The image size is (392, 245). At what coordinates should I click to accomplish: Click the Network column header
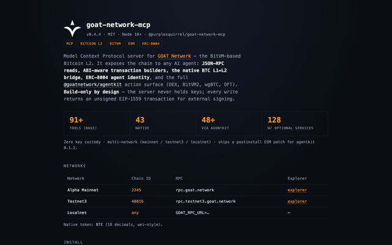[x=75, y=178]
